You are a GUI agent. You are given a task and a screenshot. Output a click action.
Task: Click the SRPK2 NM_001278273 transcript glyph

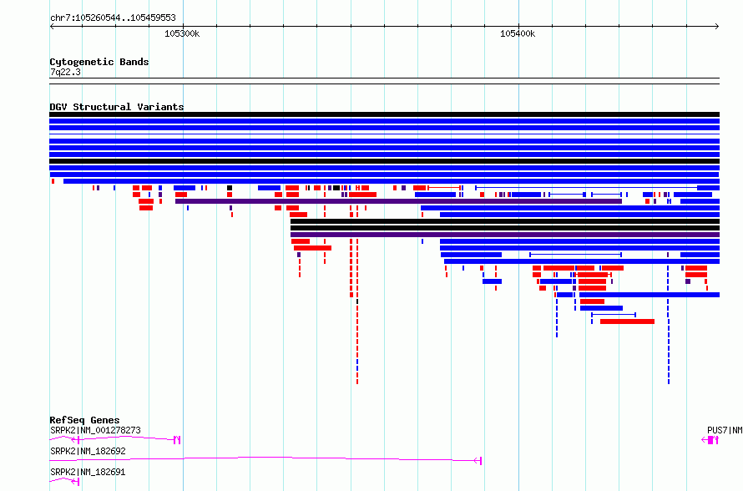(x=115, y=439)
